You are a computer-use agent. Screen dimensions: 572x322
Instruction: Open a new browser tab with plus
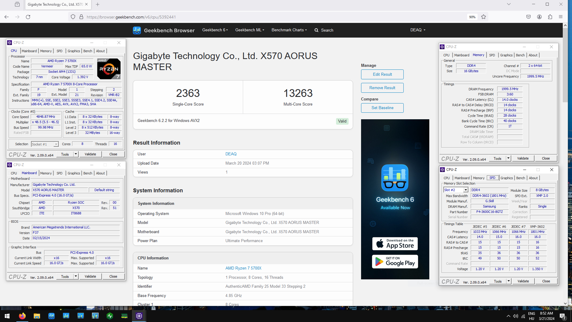[97, 4]
